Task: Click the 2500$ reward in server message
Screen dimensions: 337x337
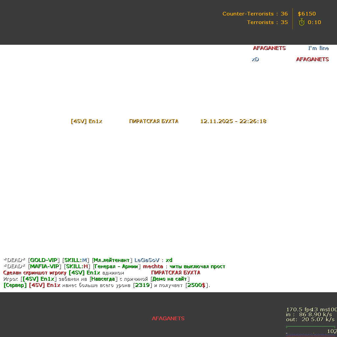Action: 196,285
